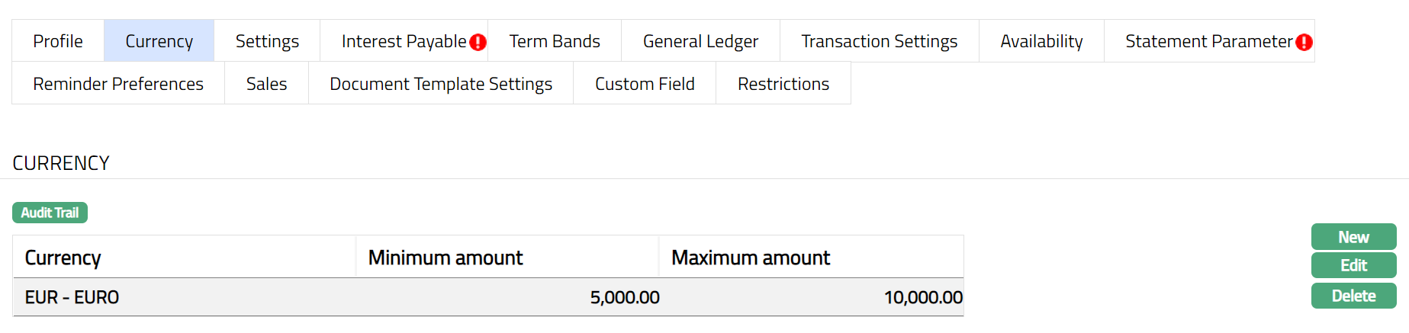This screenshot has height=333, width=1409.
Task: Select the EUR - EURO table row
Action: point(488,297)
